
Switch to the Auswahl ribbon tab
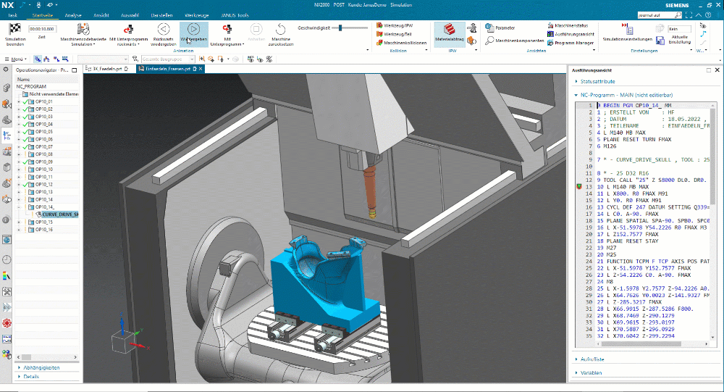[x=130, y=15]
